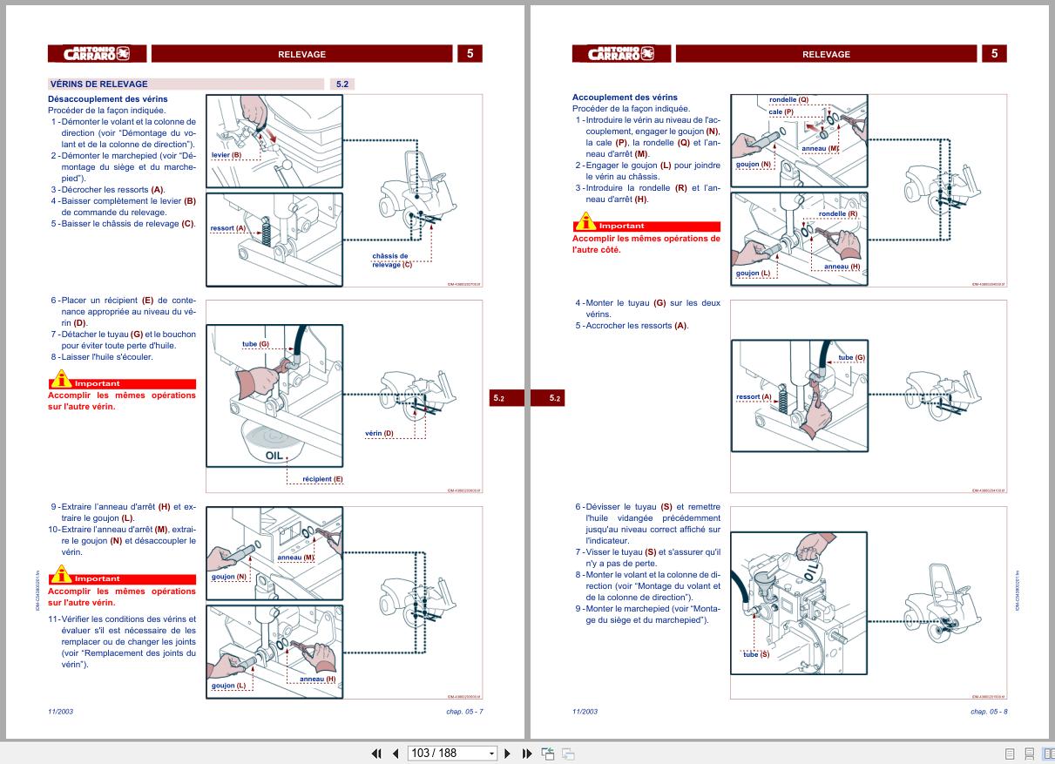This screenshot has width=1055, height=764.
Task: Click the RELEVAGE header on left page
Action: pyautogui.click(x=302, y=54)
